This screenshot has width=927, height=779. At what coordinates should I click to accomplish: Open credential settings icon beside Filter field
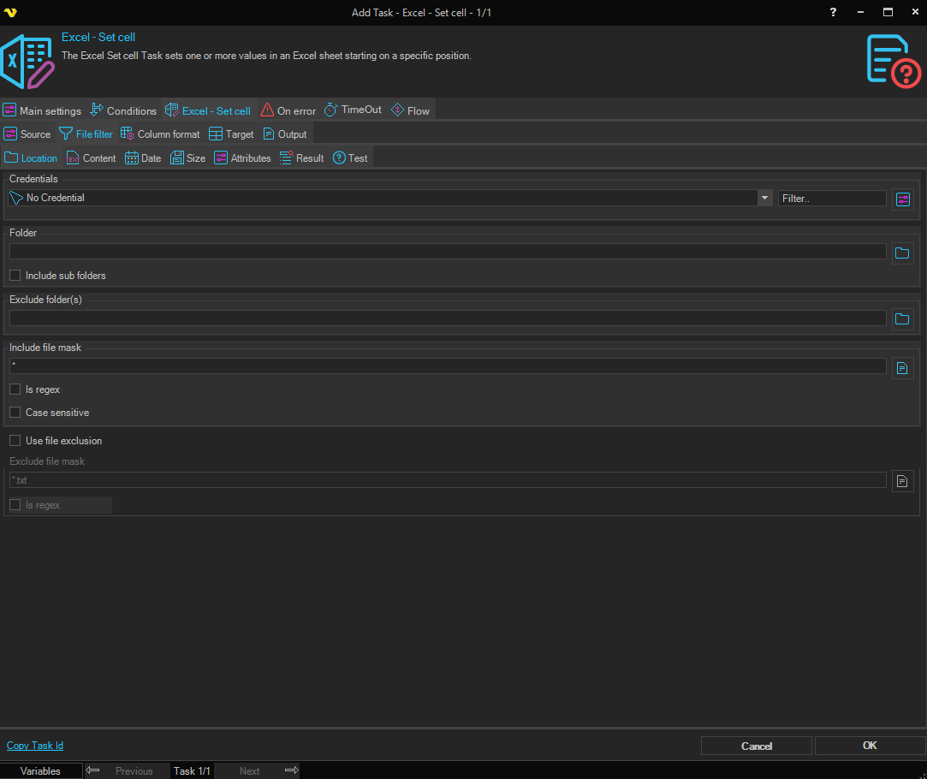pos(902,199)
